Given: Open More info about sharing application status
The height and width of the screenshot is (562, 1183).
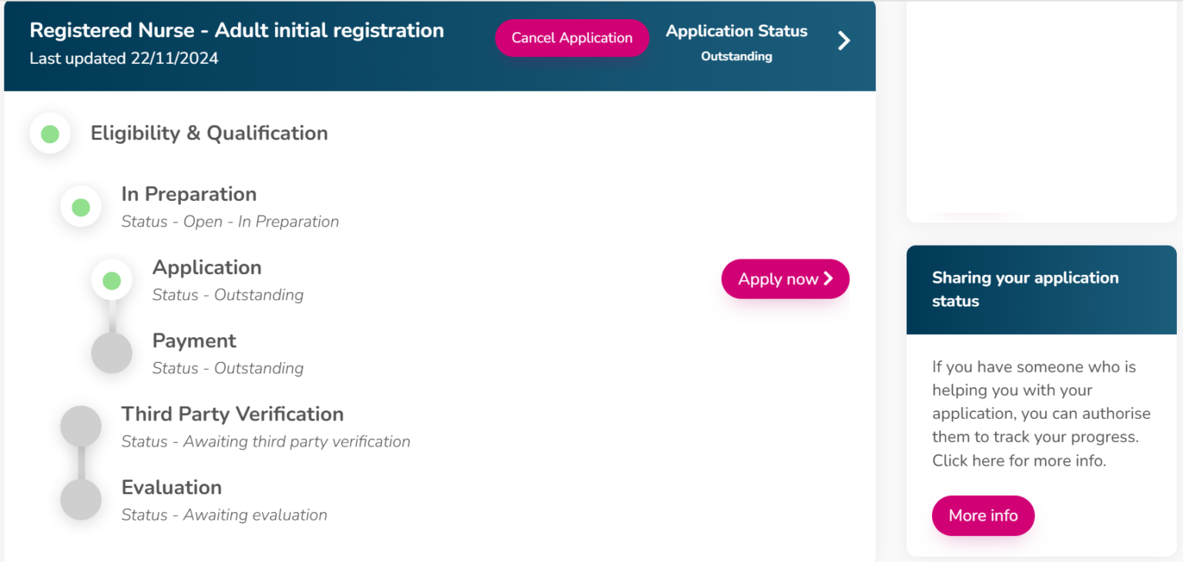Looking at the screenshot, I should [x=983, y=516].
